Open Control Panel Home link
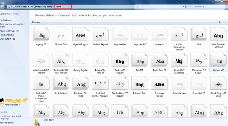Viewport: 228px width, 126px height. [9, 14]
